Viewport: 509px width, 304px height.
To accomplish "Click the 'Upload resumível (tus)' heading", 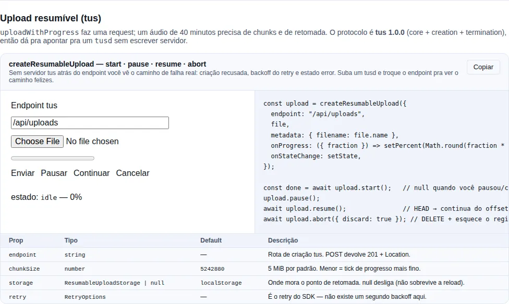I will click(x=51, y=18).
